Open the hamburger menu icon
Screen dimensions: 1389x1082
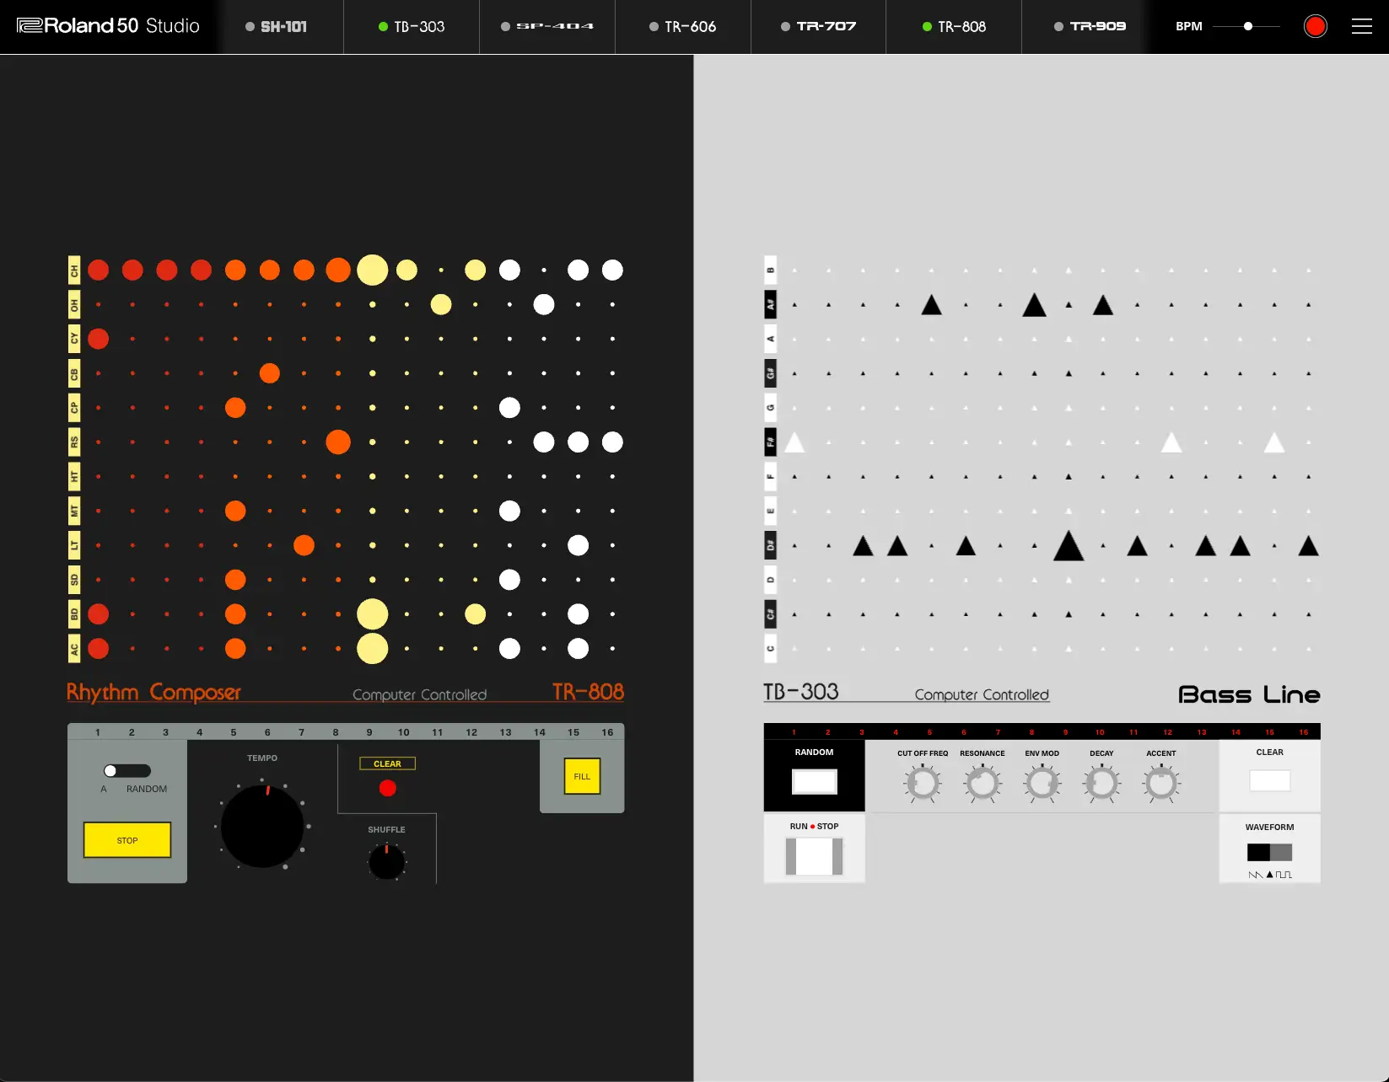1361,26
